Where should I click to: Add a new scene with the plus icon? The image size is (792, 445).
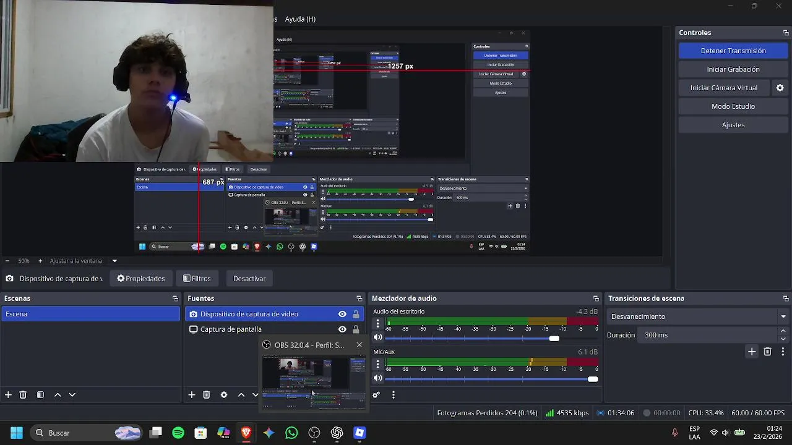click(8, 395)
